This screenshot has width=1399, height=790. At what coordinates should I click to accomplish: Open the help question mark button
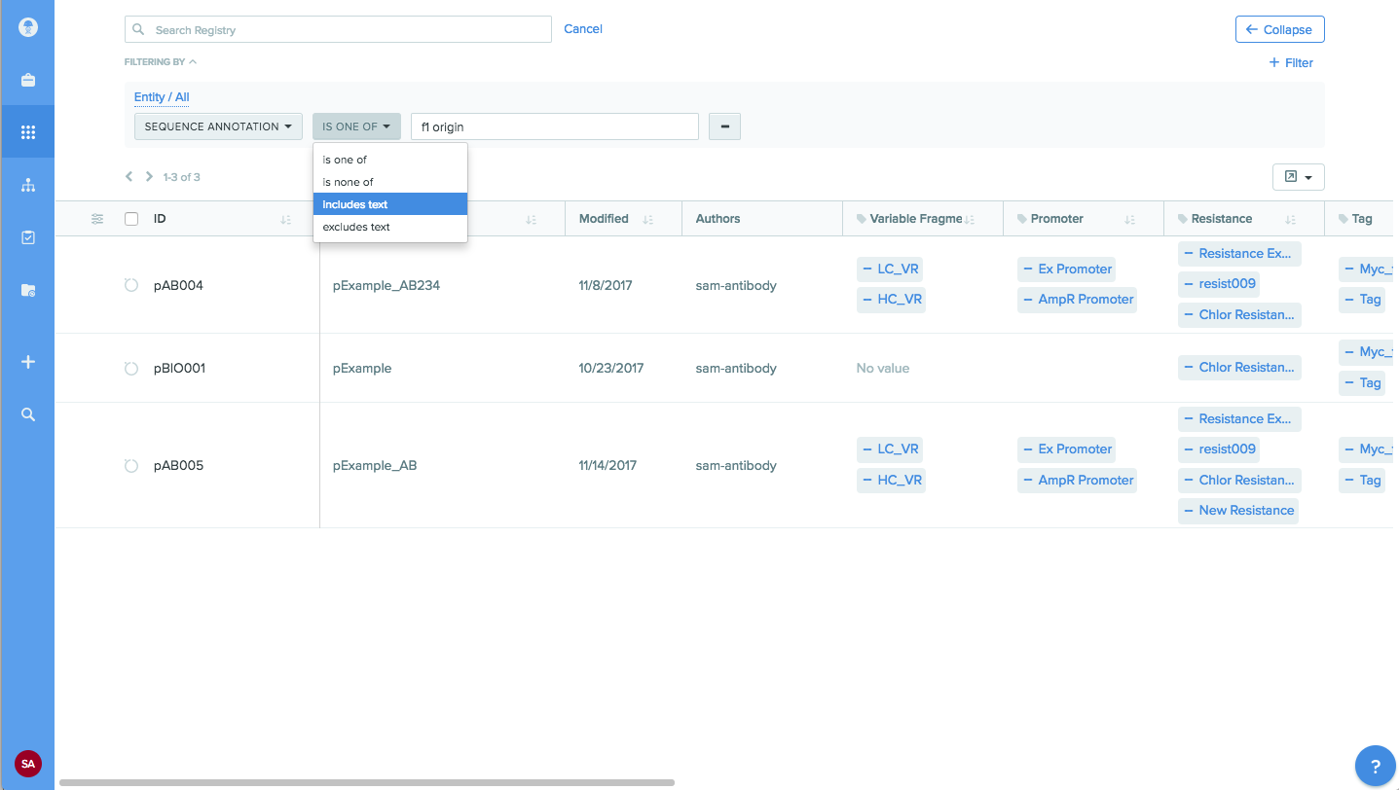point(1376,767)
